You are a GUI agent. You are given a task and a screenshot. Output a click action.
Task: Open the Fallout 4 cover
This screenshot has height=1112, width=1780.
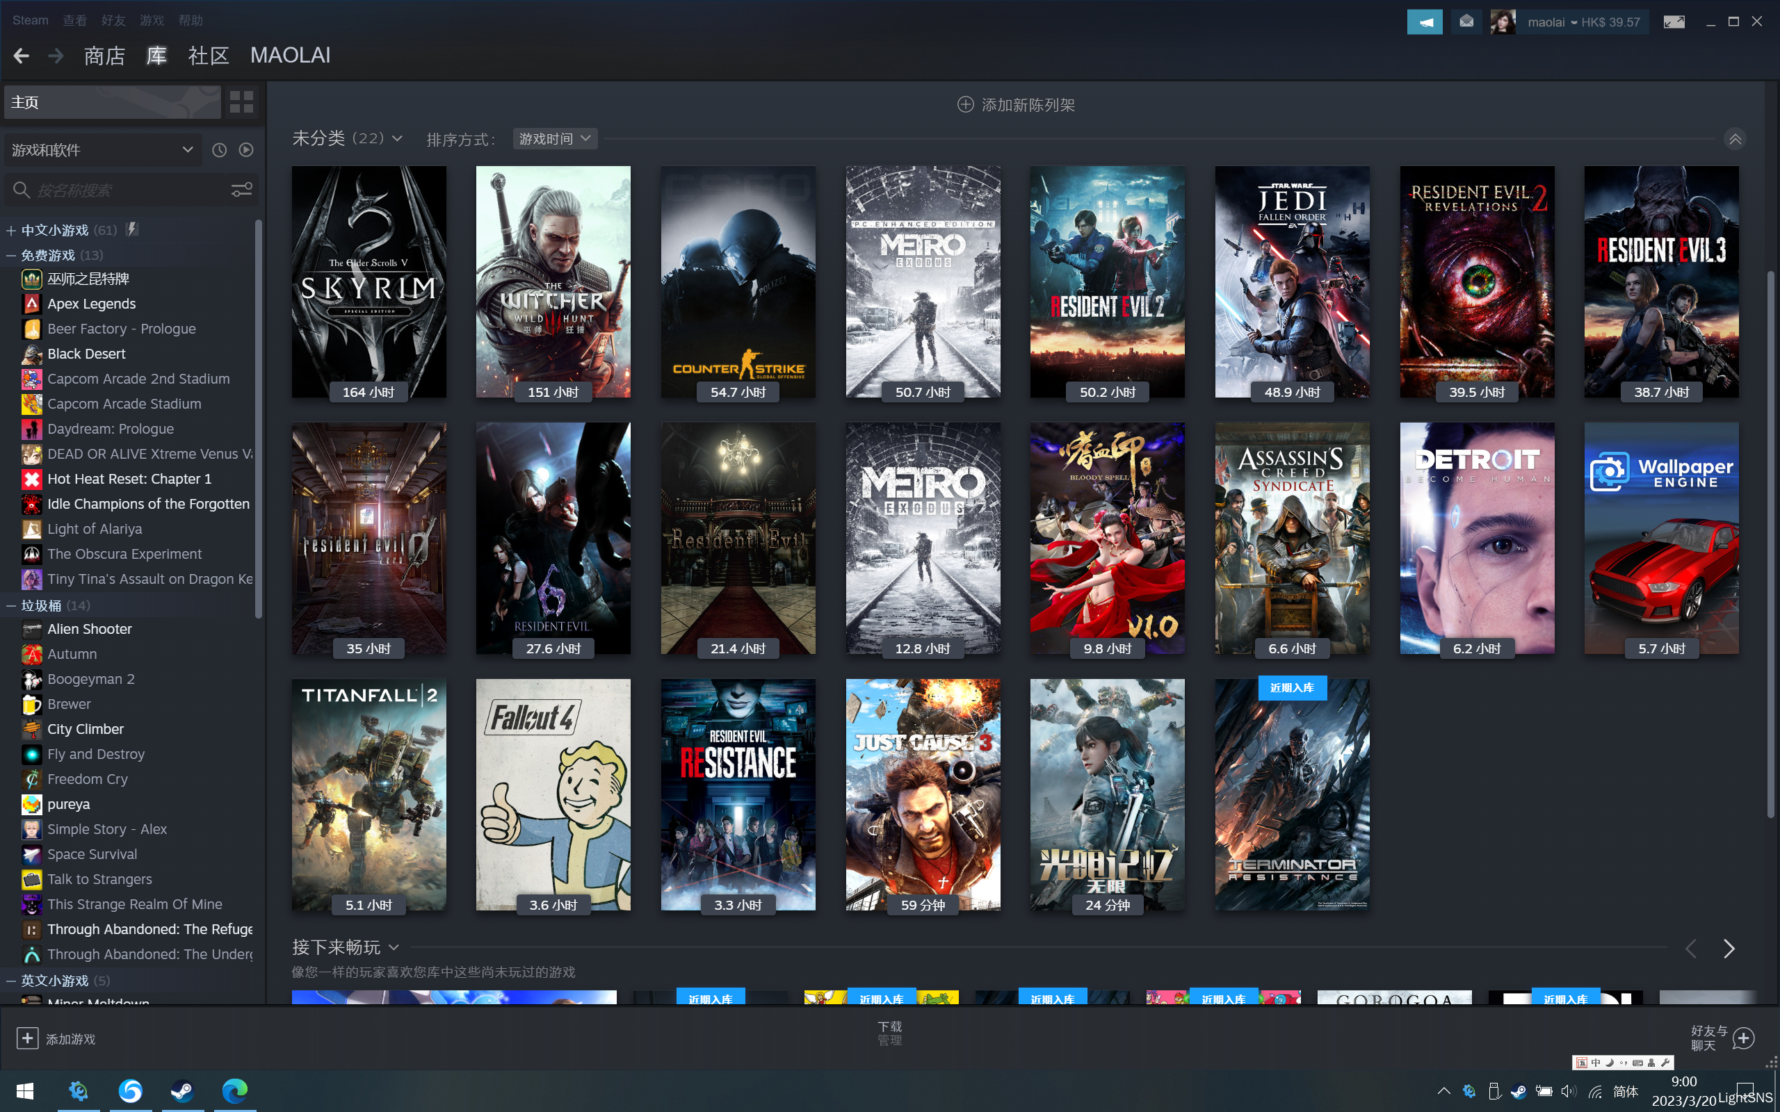point(553,795)
